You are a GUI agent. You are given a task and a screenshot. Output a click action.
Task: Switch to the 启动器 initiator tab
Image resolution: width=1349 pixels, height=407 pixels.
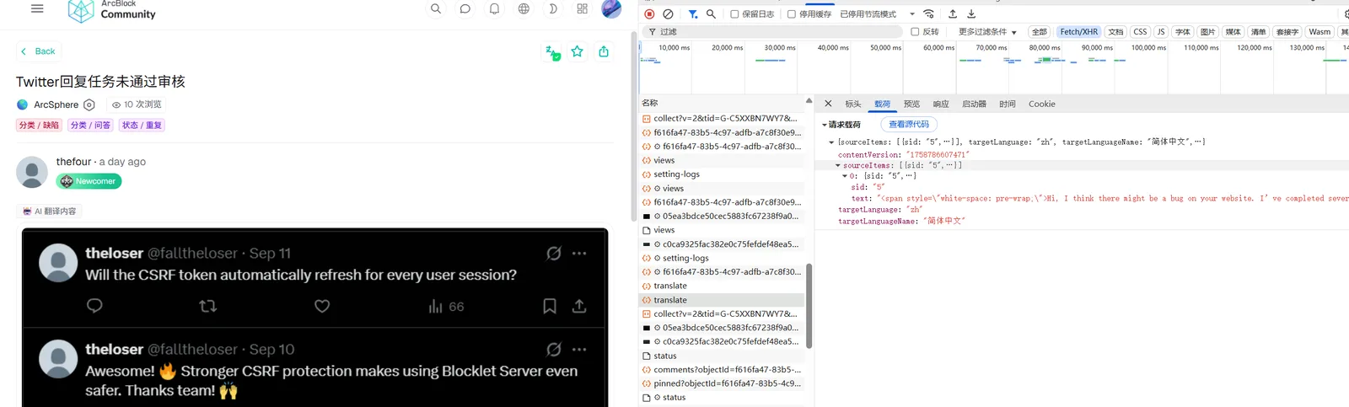pos(974,104)
